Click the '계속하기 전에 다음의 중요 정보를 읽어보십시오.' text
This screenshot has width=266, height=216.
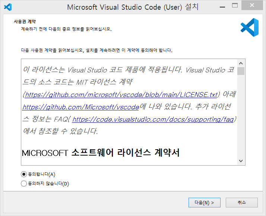[66, 29]
